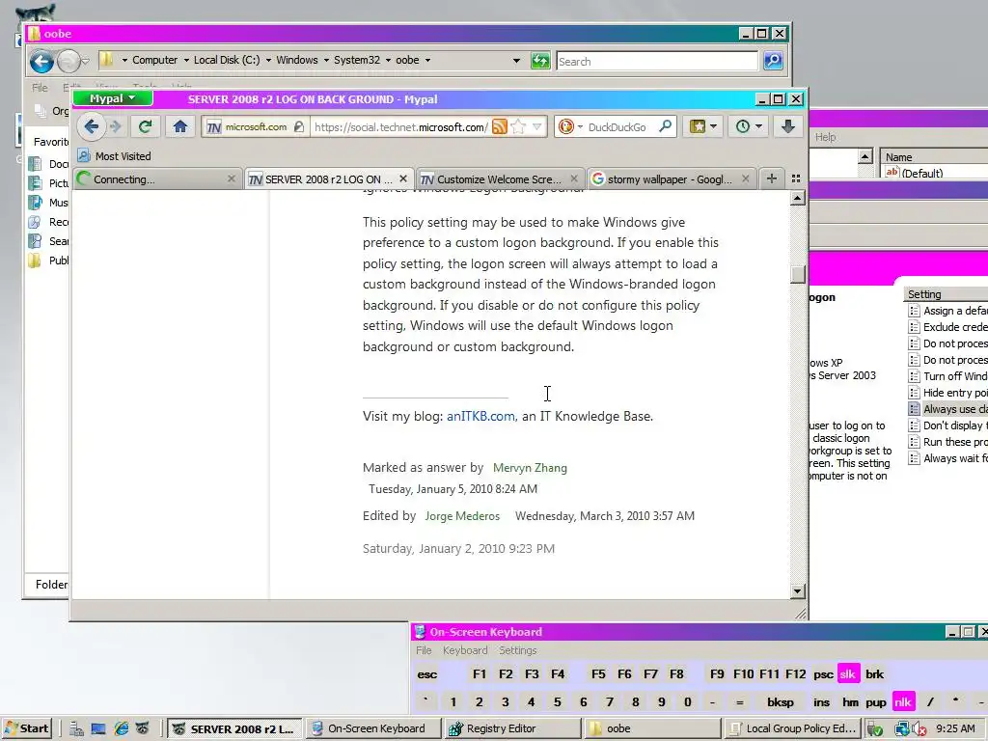Switch to Registry Editor taskbar button

[512, 729]
